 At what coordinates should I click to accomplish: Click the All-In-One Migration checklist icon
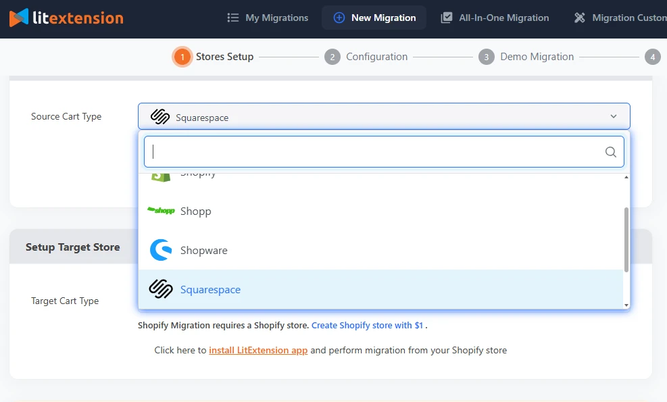pyautogui.click(x=446, y=18)
